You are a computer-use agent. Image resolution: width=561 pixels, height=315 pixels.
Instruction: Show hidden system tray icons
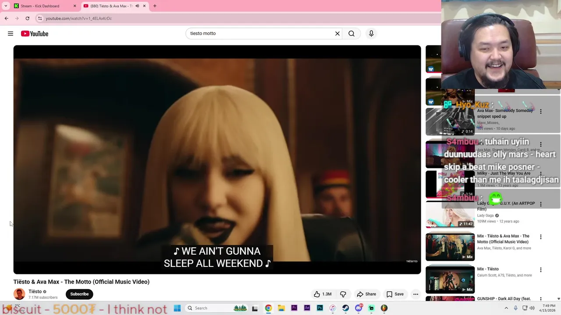coord(506,308)
